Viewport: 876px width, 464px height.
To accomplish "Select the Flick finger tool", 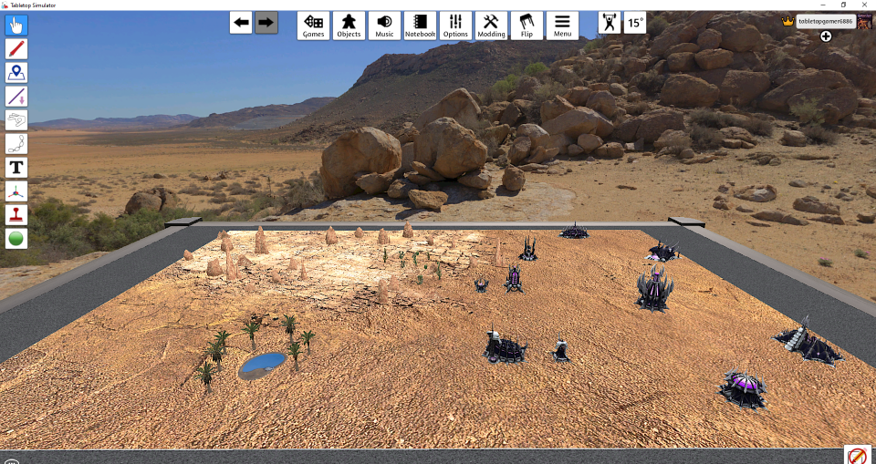I will 16,120.
